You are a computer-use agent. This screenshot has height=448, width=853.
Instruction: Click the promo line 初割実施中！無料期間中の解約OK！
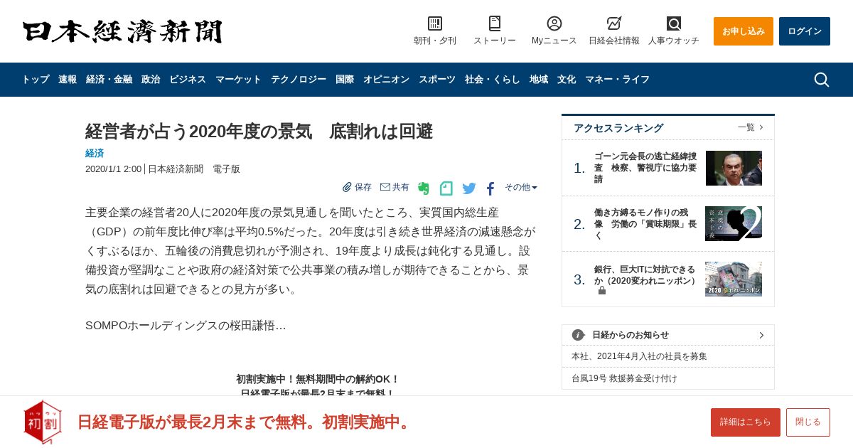(318, 379)
